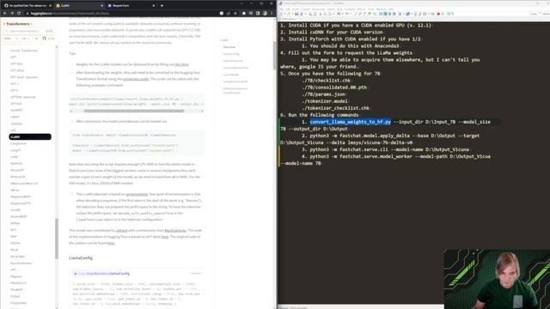Open the GitHub icon in docs sidebar
The width and height of the screenshot is (550, 309).
tap(44, 39)
